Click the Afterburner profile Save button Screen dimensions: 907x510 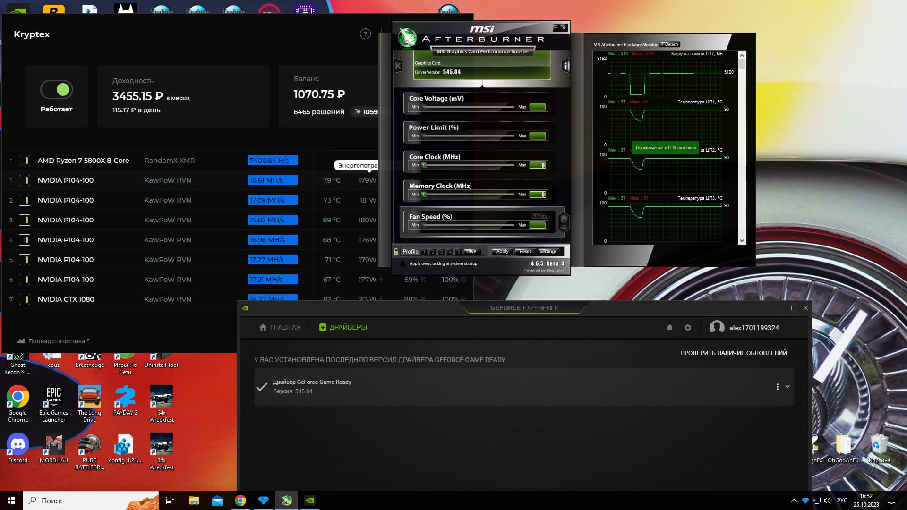coord(471,252)
